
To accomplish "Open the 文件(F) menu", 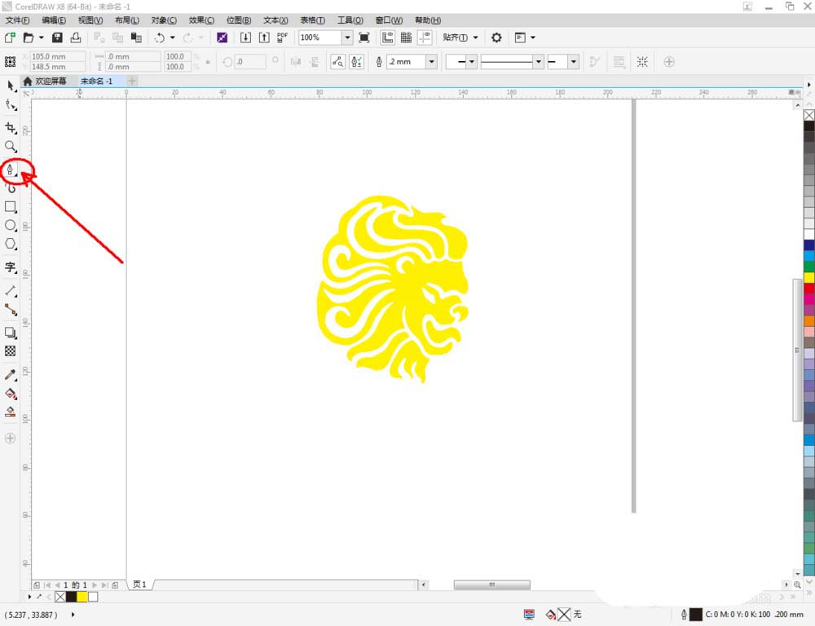I will point(18,20).
